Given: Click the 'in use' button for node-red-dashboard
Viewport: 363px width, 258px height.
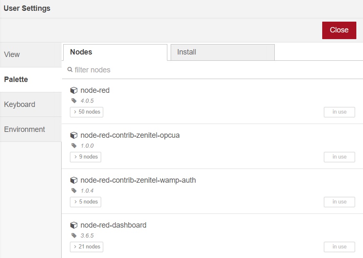Looking at the screenshot, I should 339,247.
